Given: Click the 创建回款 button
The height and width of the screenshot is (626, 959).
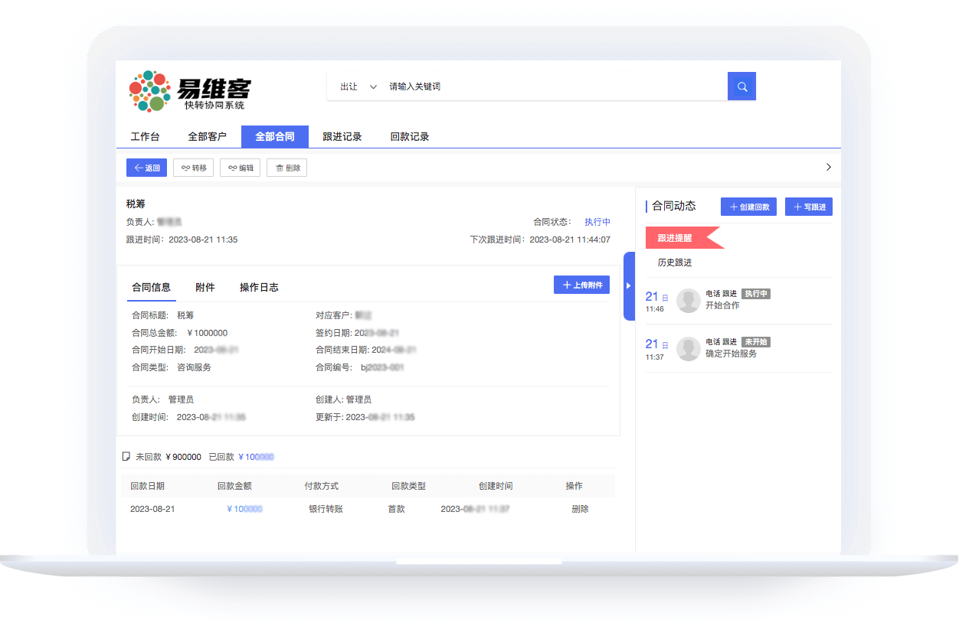Looking at the screenshot, I should (x=748, y=207).
